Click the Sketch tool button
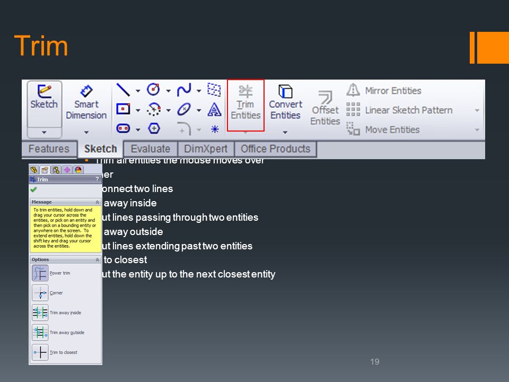 pos(44,104)
